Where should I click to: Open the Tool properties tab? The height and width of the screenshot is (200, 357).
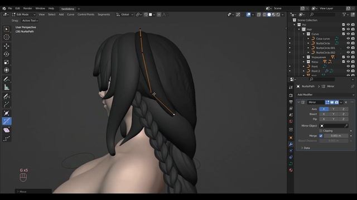(x=291, y=87)
